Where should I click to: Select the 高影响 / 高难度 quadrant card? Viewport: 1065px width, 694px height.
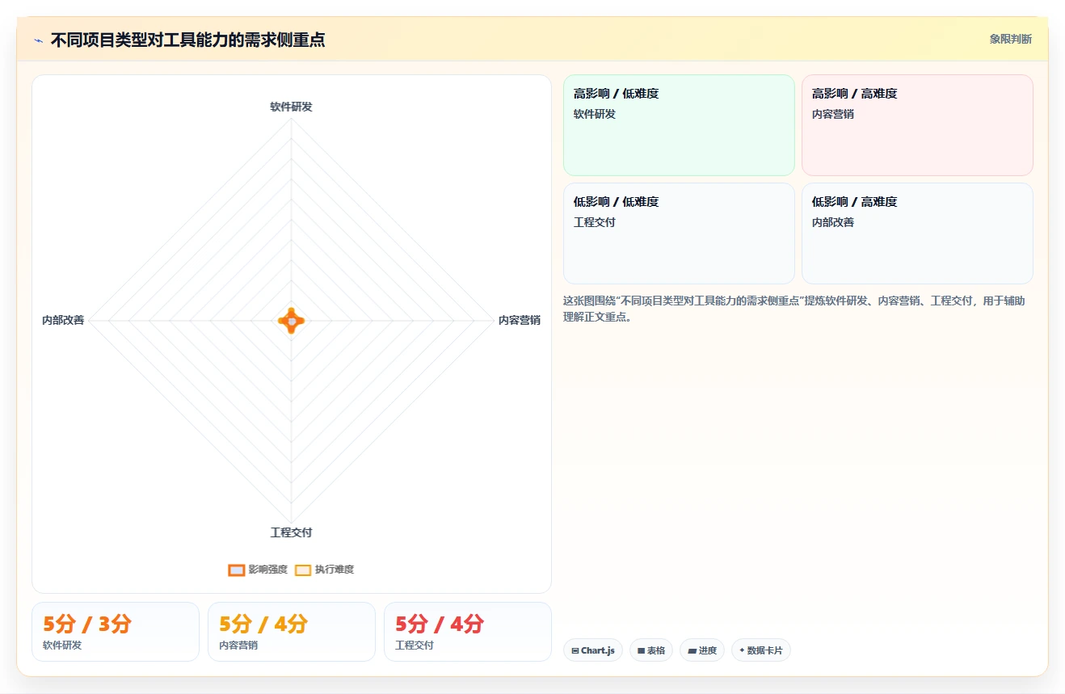pyautogui.click(x=917, y=125)
